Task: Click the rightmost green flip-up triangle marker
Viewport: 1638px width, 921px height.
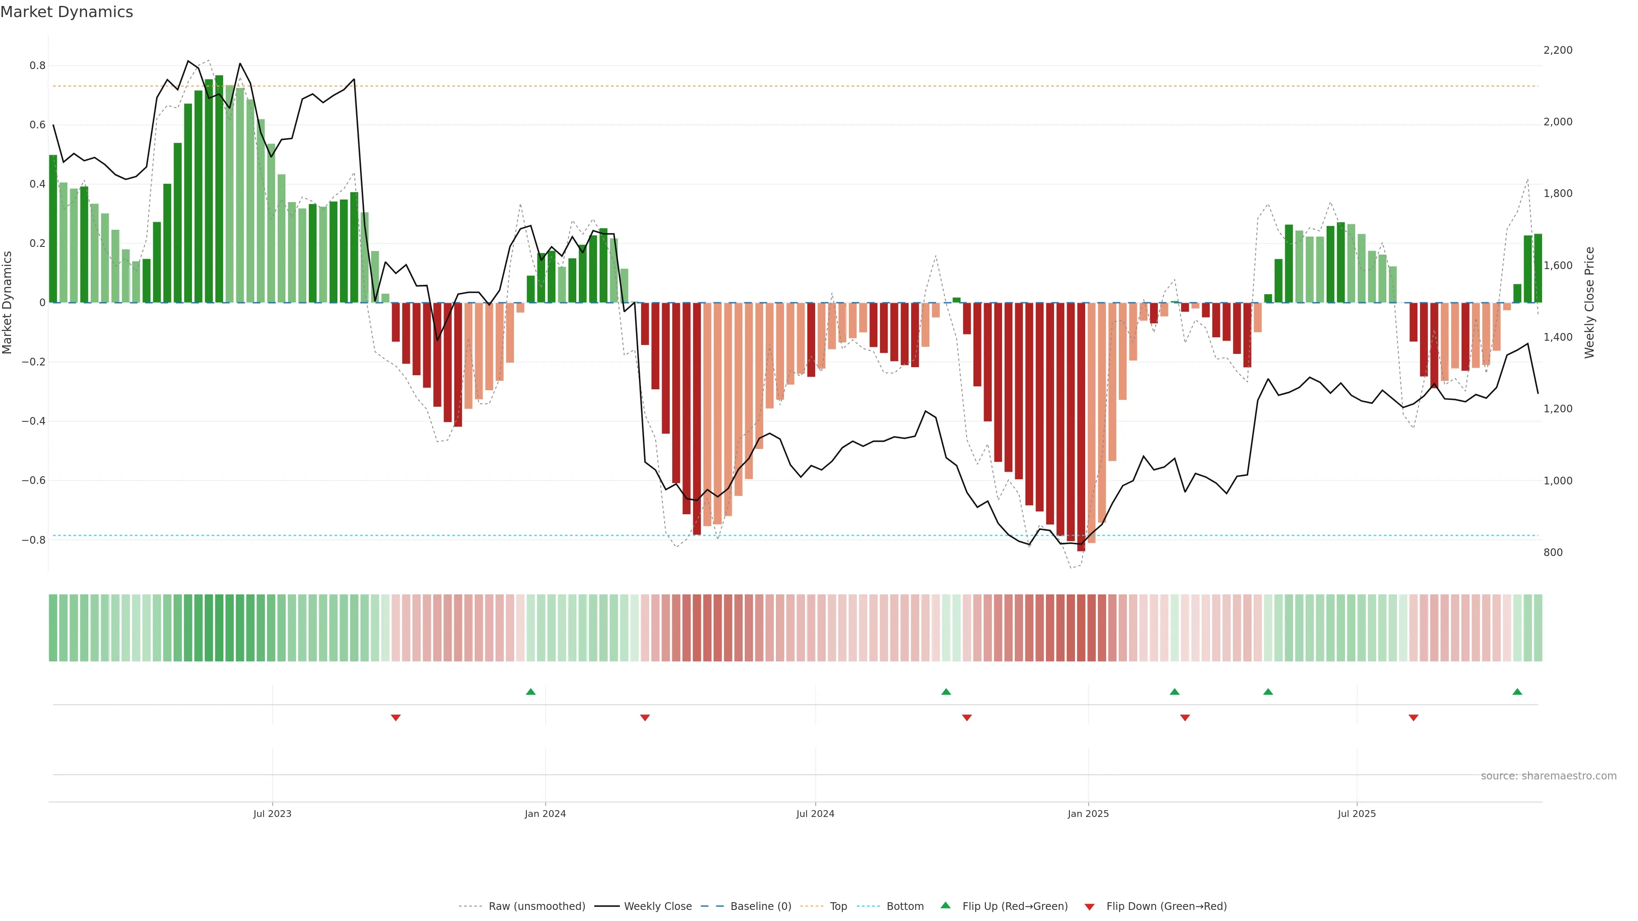Action: 1517,692
